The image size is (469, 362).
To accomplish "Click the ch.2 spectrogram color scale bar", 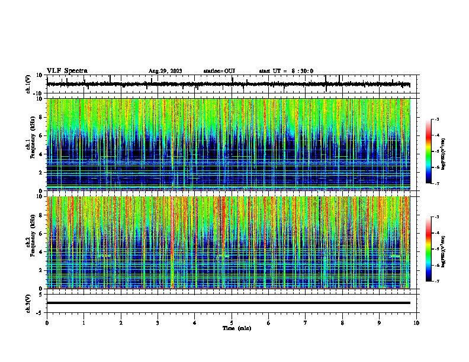I will pos(428,249).
